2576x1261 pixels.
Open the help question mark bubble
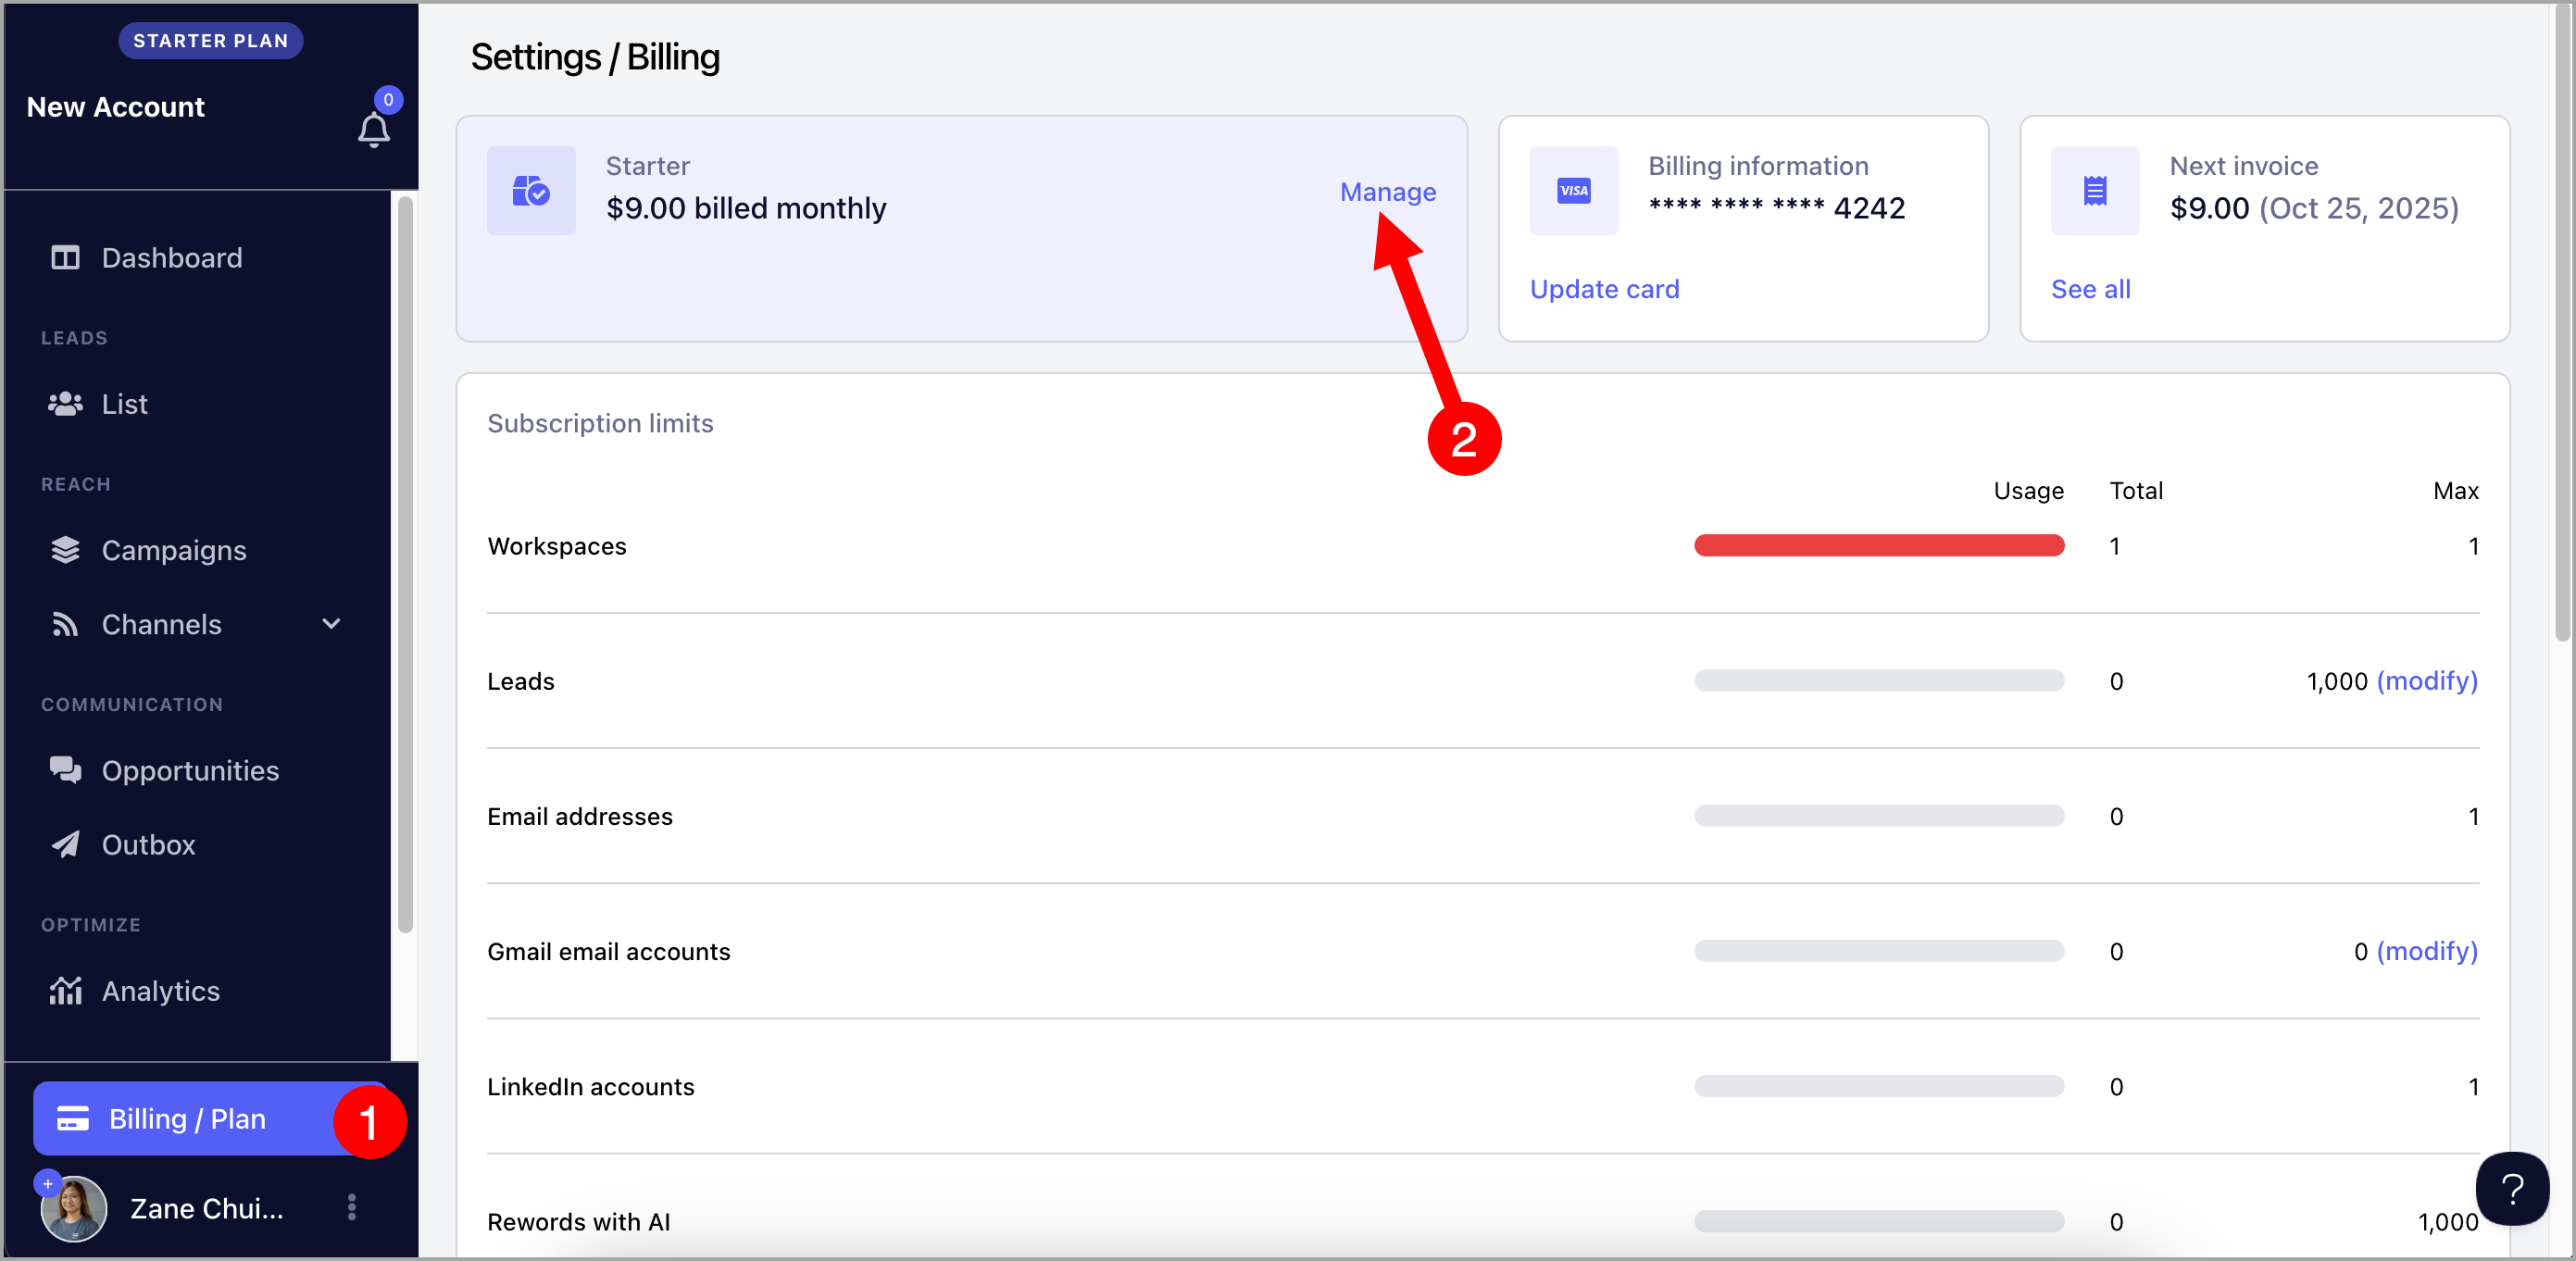(2511, 1188)
